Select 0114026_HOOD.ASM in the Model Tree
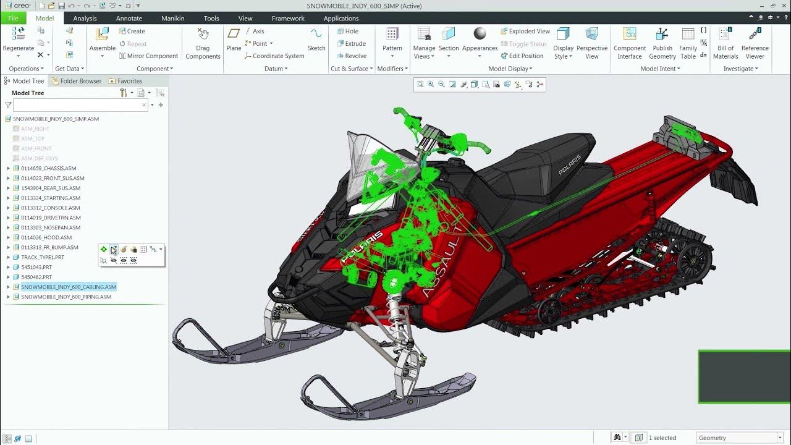Screen dimensions: 791x445 [46, 237]
